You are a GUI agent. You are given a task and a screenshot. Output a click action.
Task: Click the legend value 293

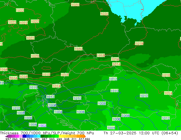52,139
